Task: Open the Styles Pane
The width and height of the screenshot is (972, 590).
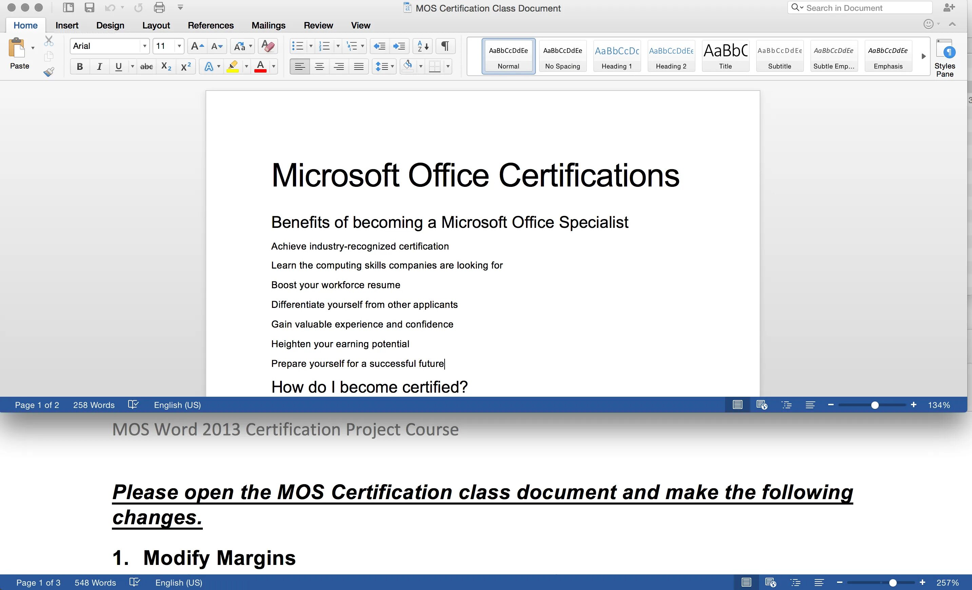Action: point(945,58)
